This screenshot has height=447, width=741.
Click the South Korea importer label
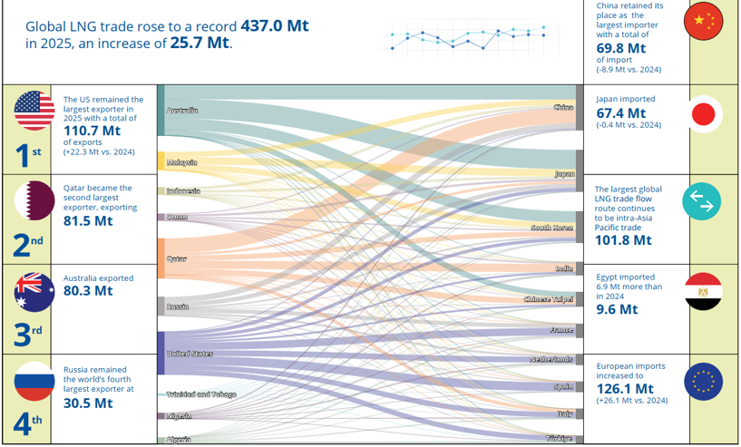tap(552, 228)
